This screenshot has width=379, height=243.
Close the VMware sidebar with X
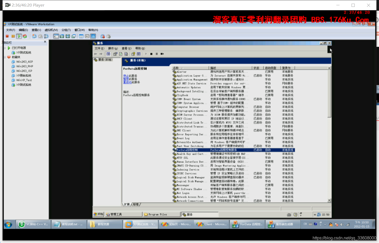(x=45, y=42)
